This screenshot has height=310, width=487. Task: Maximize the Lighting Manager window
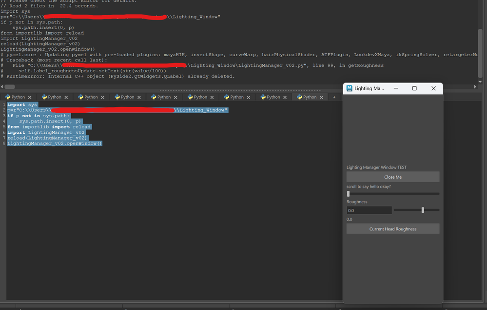pyautogui.click(x=414, y=88)
